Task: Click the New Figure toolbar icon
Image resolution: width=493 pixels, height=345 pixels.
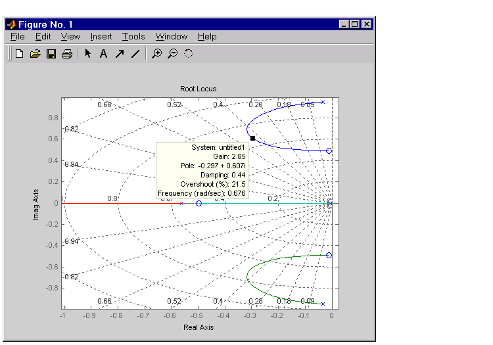Action: click(19, 54)
